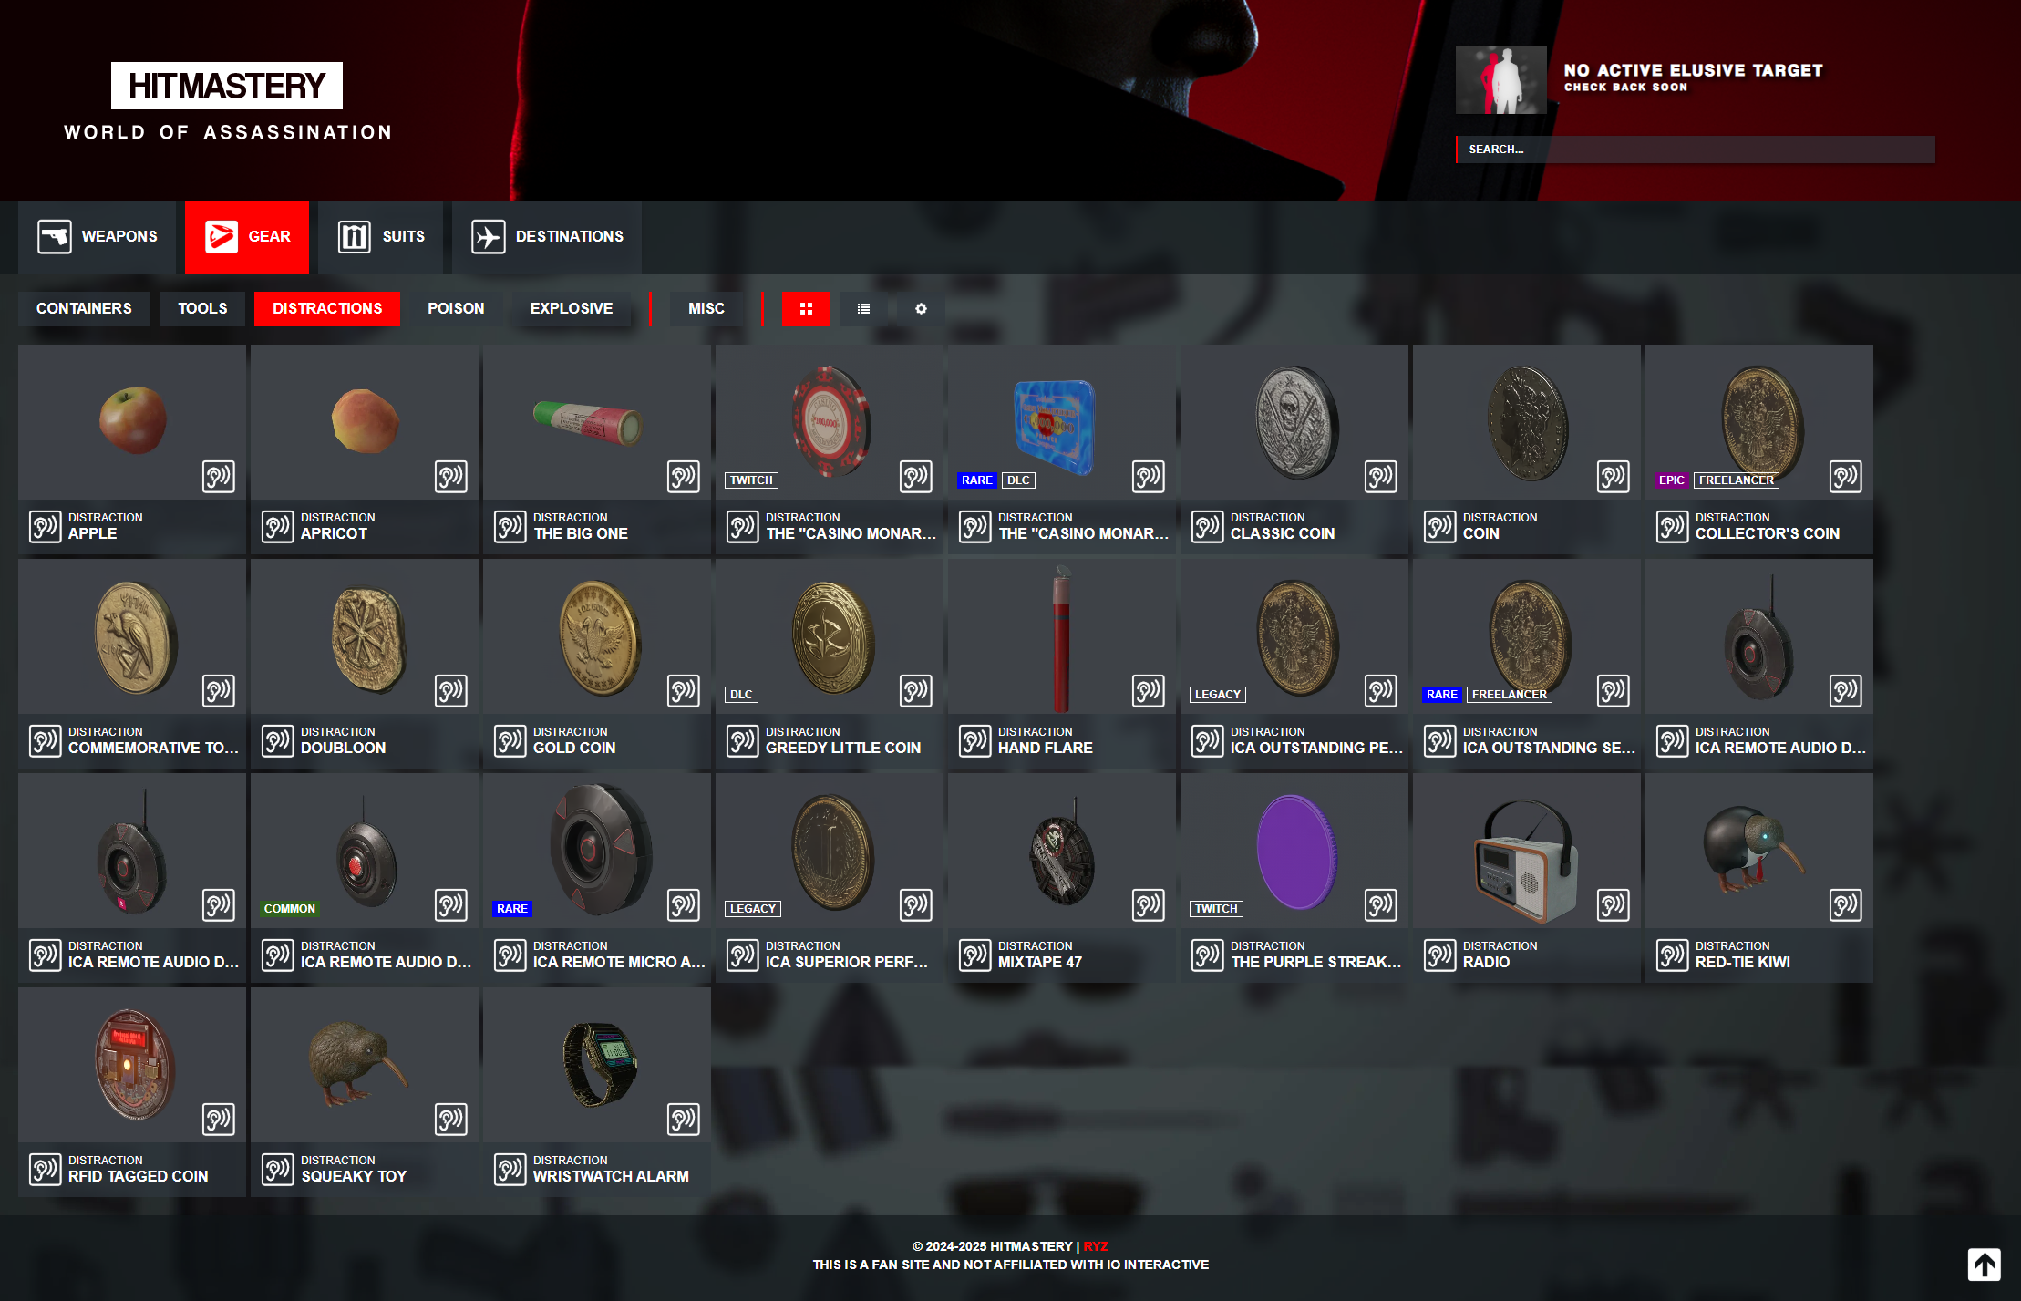Open the Poison category tab
The height and width of the screenshot is (1301, 2021).
point(456,309)
